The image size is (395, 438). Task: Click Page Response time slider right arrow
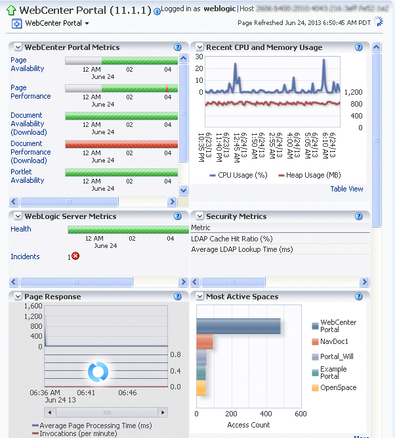pyautogui.click(x=163, y=412)
